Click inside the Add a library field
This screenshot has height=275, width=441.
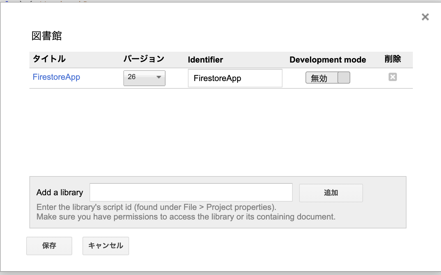pyautogui.click(x=191, y=192)
